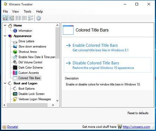This screenshot has height=131, width=156.
Task: Click the large icons view toolbar button
Action: (x=5, y=18)
